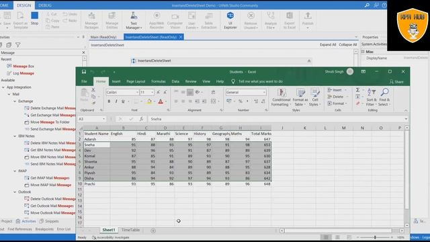Clear the Message search box in Activities
This screenshot has height=242, width=430.
[83, 52]
